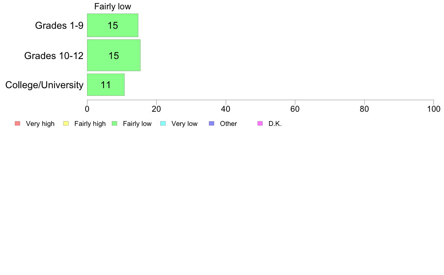Click the value 11 inside College/University bar

106,85
